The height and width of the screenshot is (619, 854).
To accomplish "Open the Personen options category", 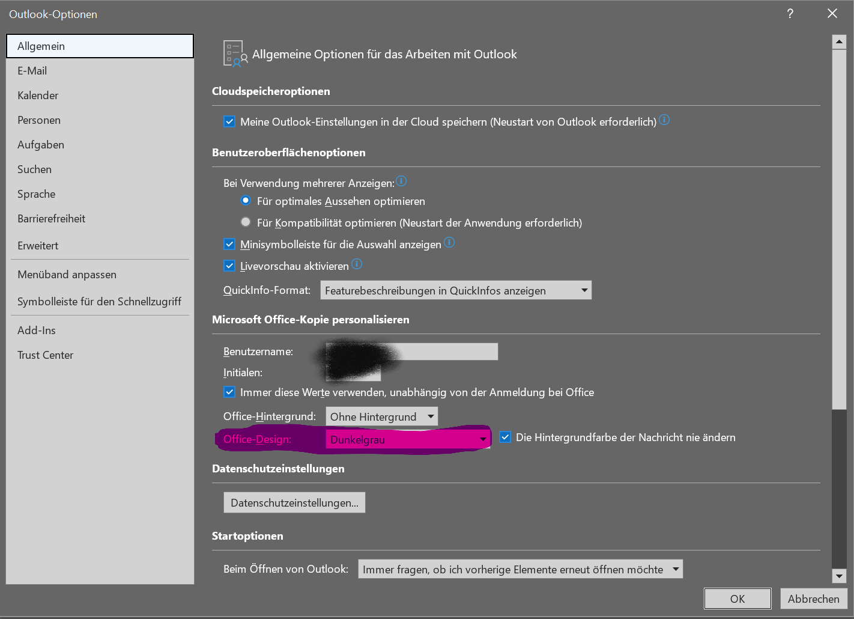I will click(100, 120).
